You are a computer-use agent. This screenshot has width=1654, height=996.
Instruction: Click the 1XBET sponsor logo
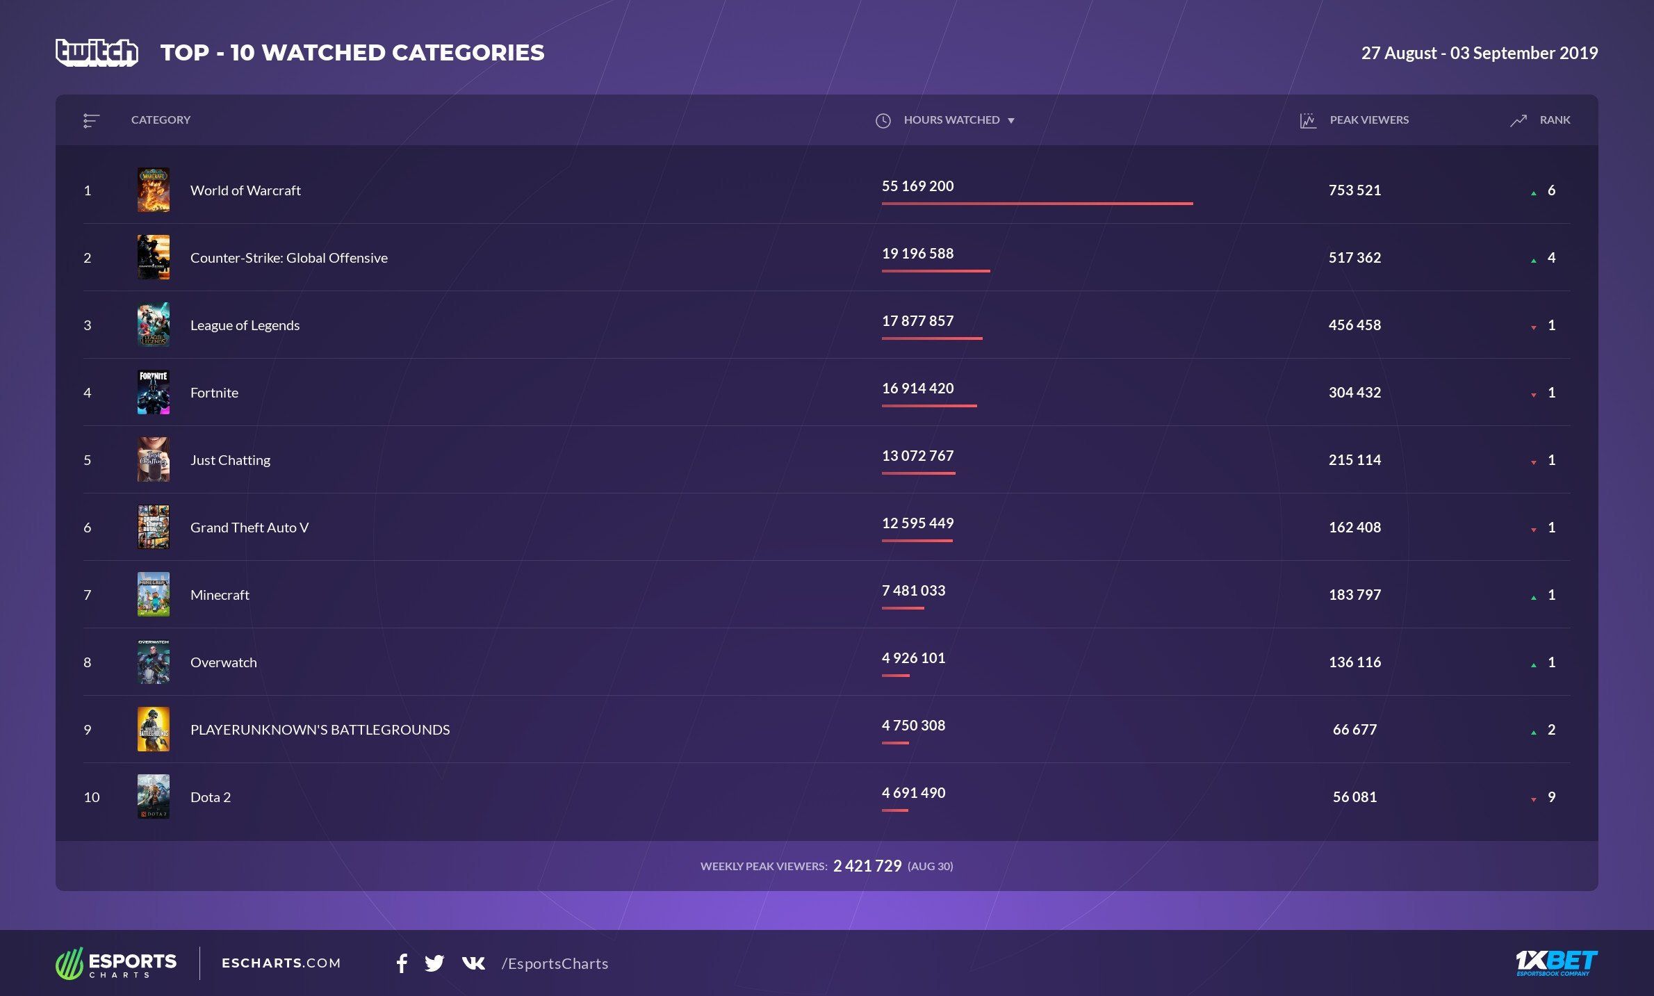coord(1556,963)
